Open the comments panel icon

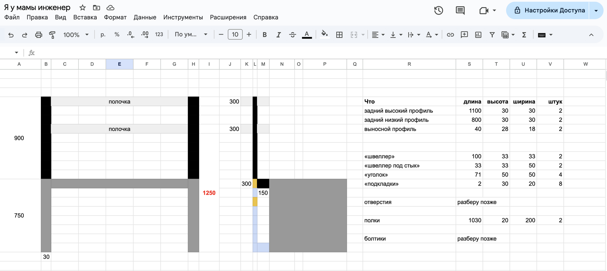click(x=460, y=10)
